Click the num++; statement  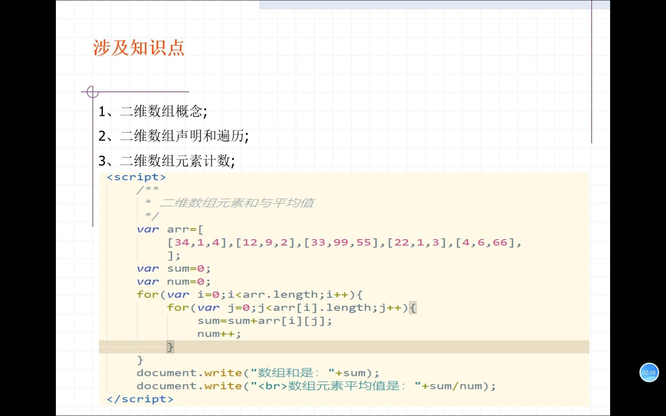(219, 334)
